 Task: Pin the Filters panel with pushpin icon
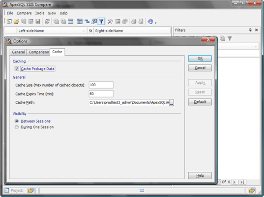(x=250, y=30)
